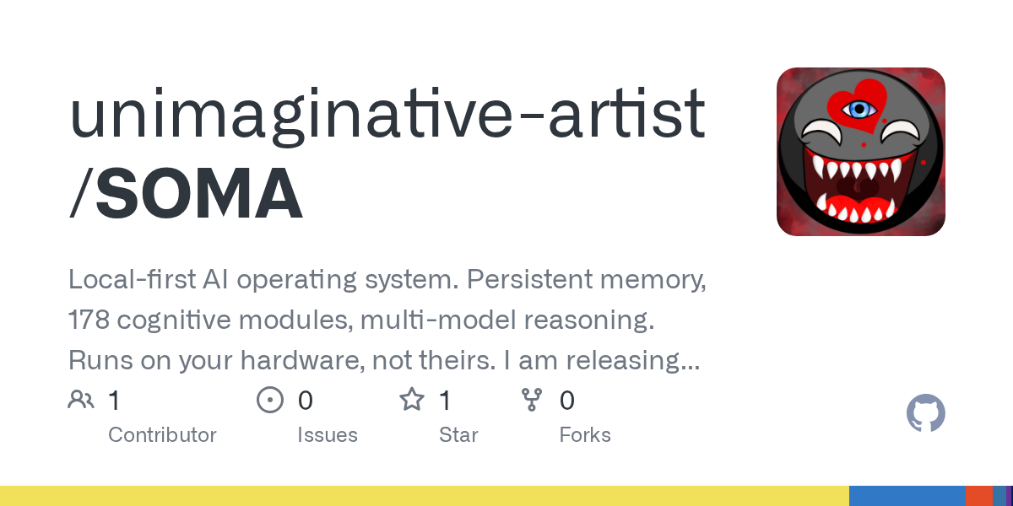Click the star count number

[445, 401]
